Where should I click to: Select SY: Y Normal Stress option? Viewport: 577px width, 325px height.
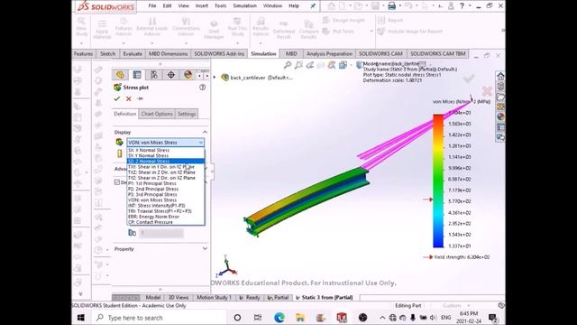tap(166, 156)
